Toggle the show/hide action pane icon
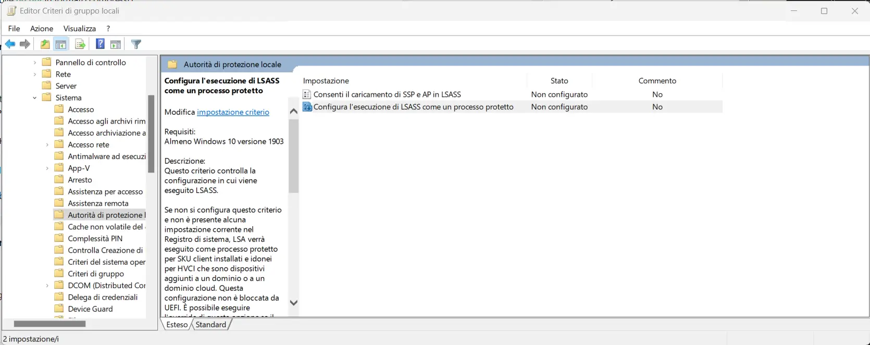Screen dimensions: 870x345 pos(116,44)
